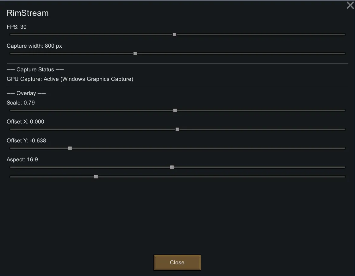This screenshot has width=355, height=276.
Task: Click the handle of the unlabeled bottom slider
Action: click(x=96, y=177)
